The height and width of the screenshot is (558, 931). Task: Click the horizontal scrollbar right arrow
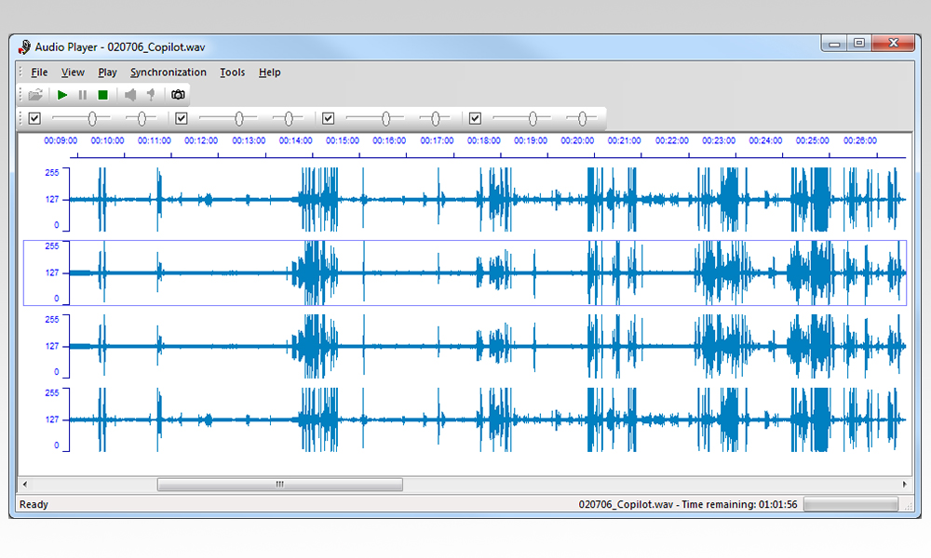tap(905, 485)
